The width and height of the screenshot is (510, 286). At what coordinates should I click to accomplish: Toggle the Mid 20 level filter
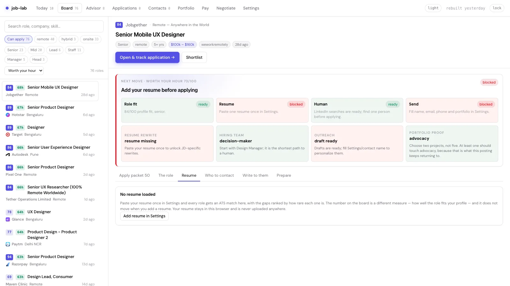(x=36, y=50)
